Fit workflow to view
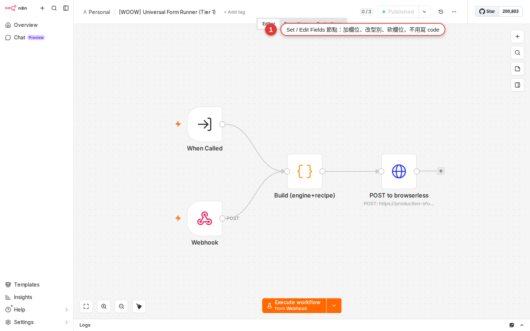The width and height of the screenshot is (530, 331). click(x=86, y=306)
